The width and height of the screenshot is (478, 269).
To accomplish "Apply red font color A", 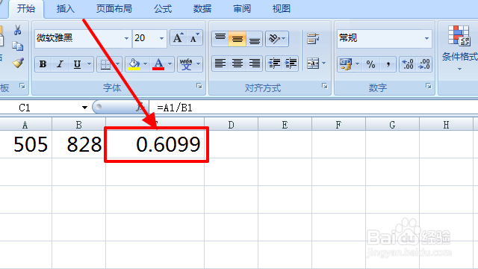I will point(158,64).
